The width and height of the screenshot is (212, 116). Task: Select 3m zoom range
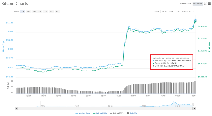coord(40,12)
